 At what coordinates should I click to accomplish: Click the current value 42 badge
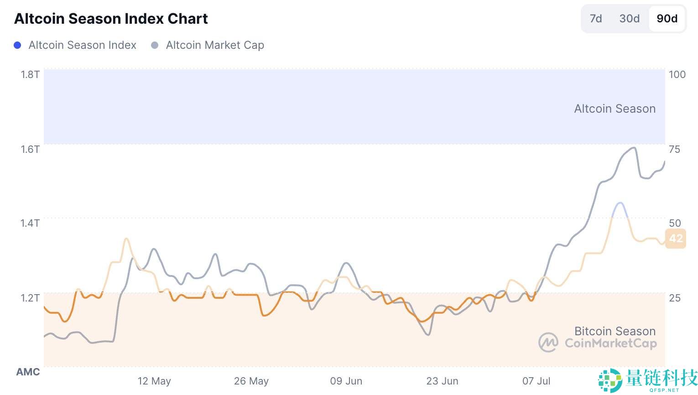(676, 238)
